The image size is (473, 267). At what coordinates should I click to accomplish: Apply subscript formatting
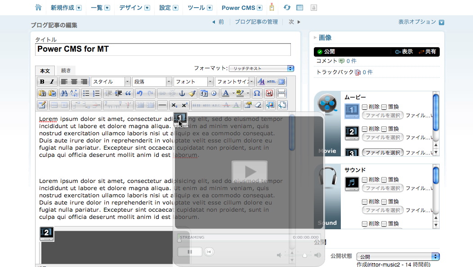[x=174, y=105]
